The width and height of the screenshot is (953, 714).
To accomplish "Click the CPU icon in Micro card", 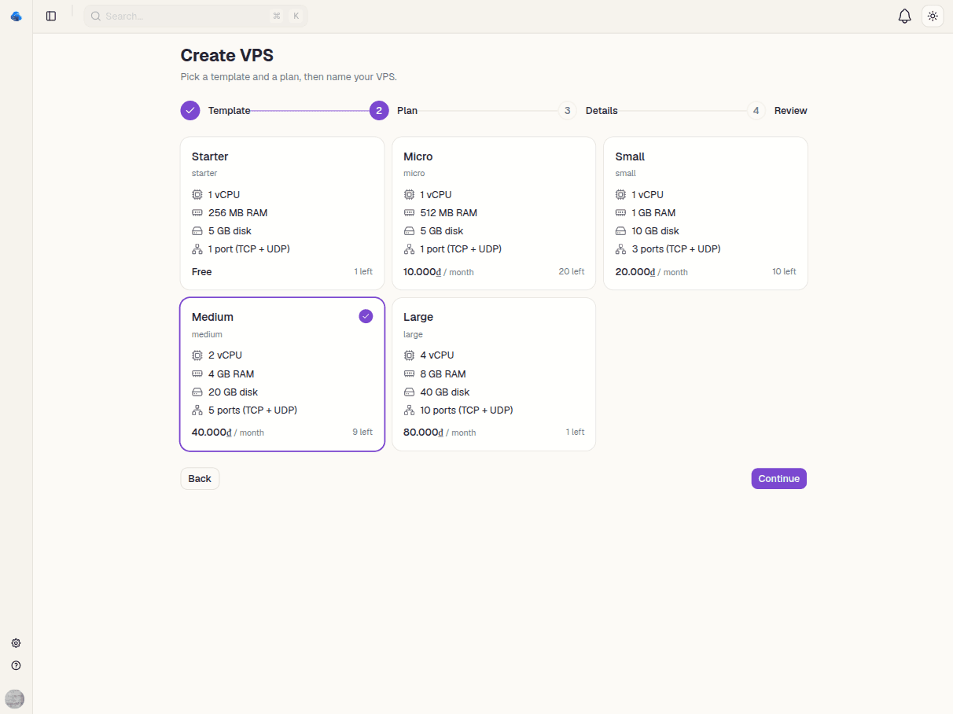I will [x=409, y=194].
